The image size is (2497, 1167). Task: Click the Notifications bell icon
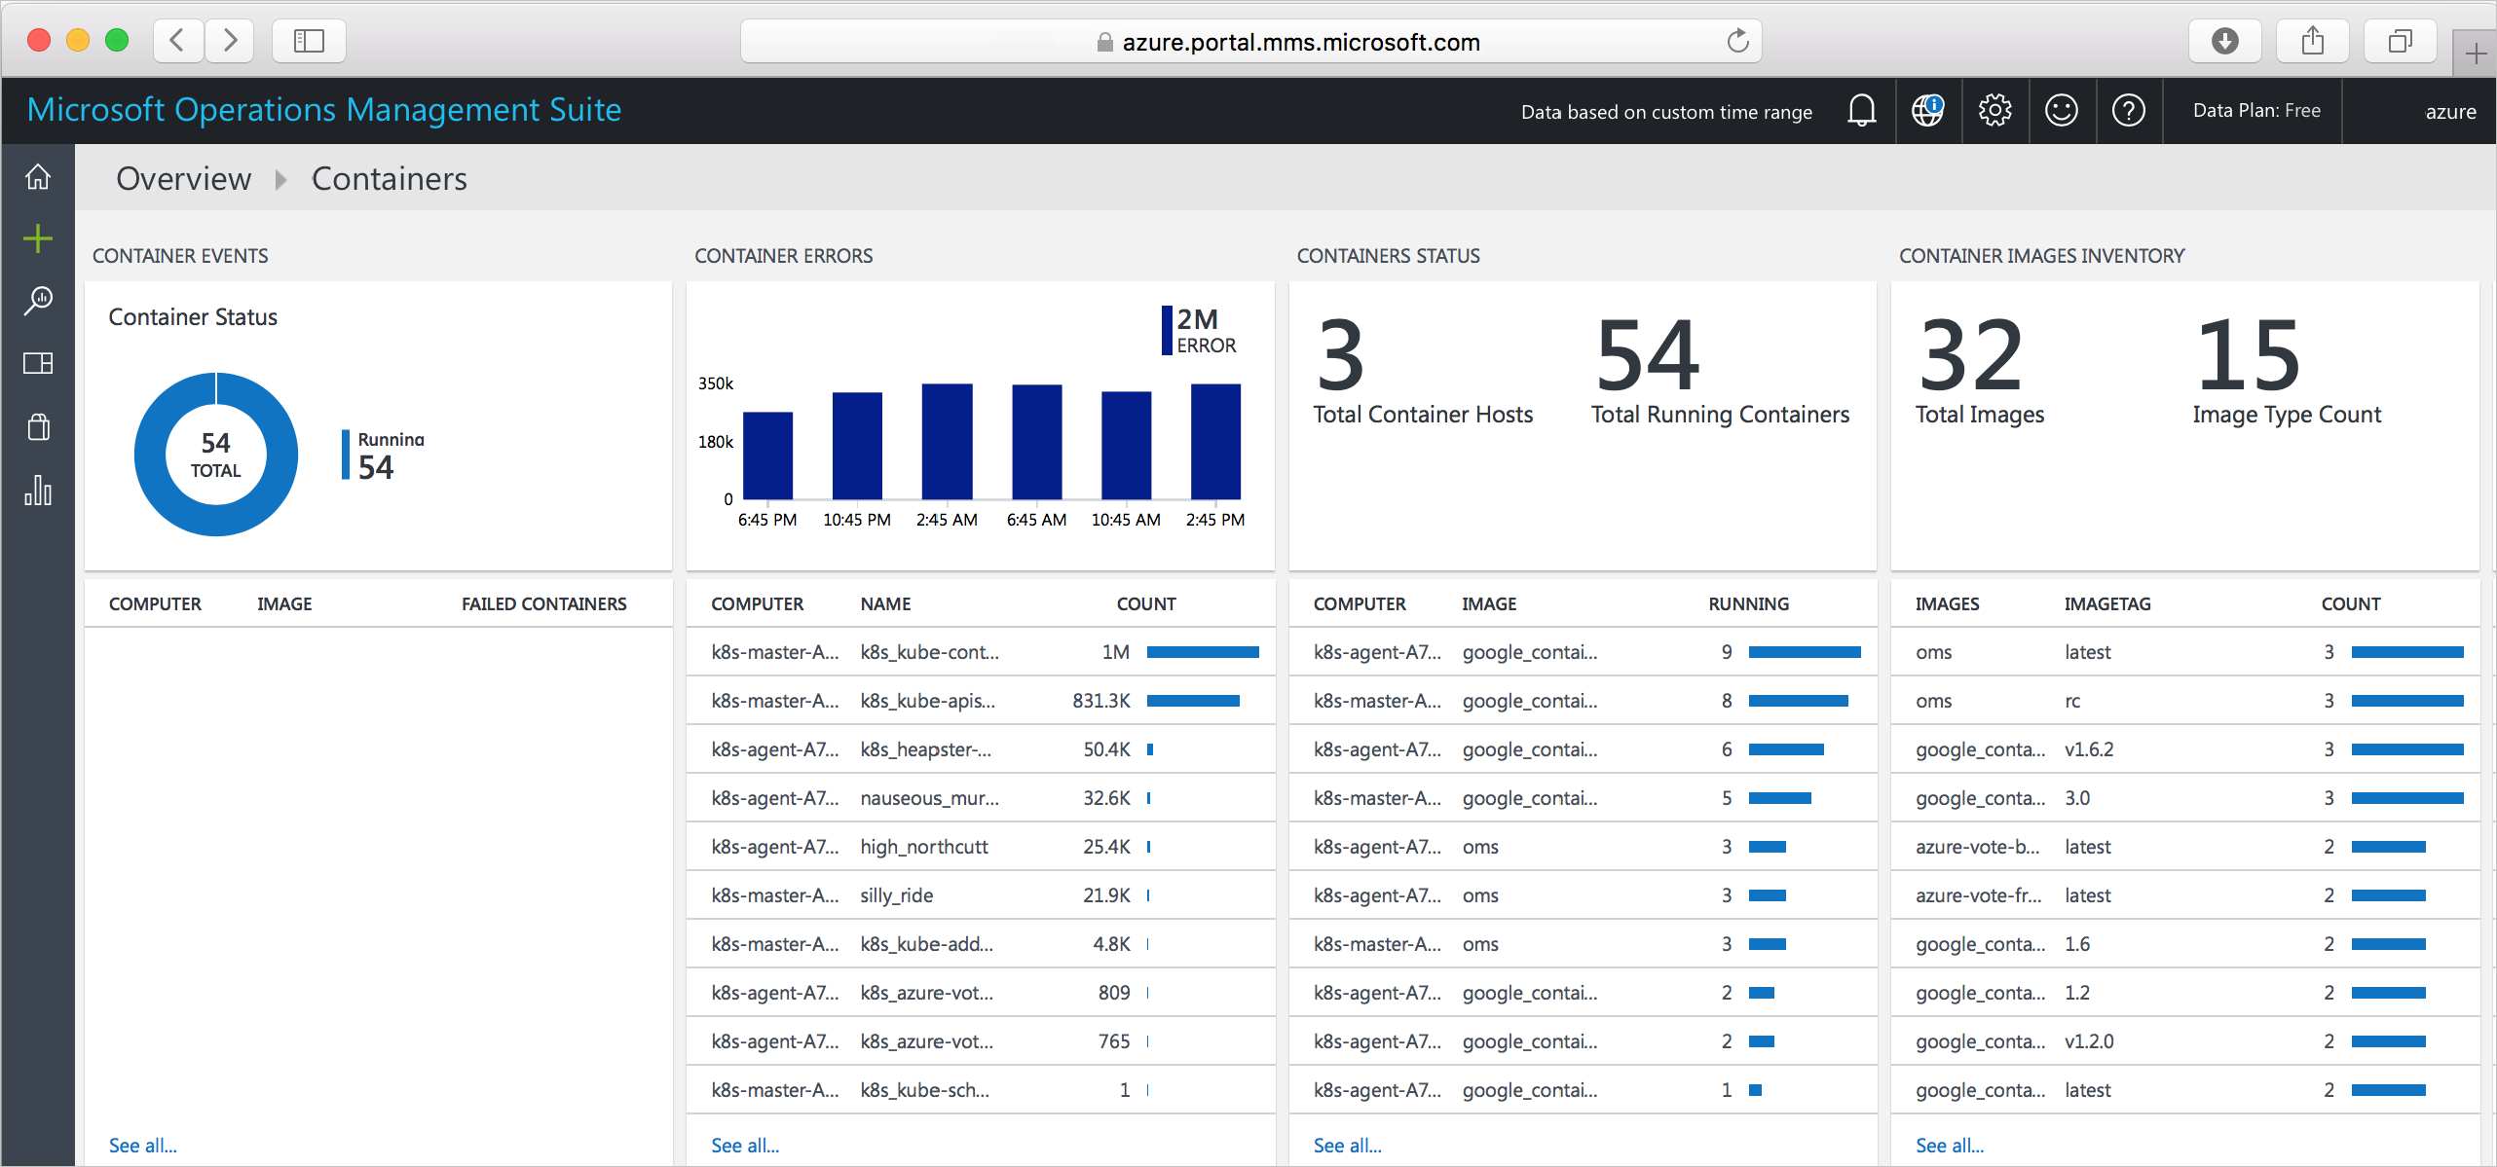coord(1860,110)
